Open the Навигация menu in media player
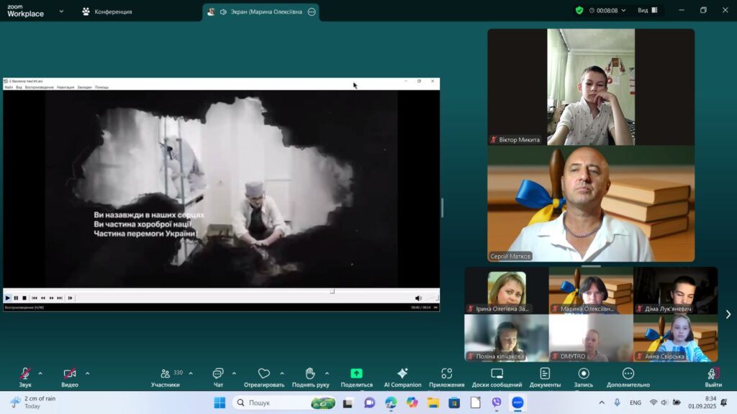The image size is (737, 414). tap(65, 87)
